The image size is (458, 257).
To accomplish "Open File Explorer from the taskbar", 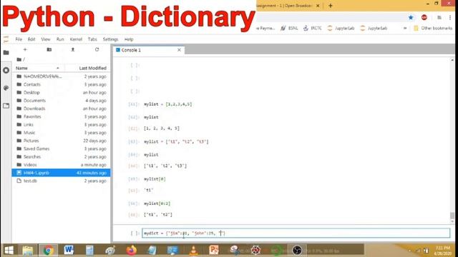I will (28, 250).
